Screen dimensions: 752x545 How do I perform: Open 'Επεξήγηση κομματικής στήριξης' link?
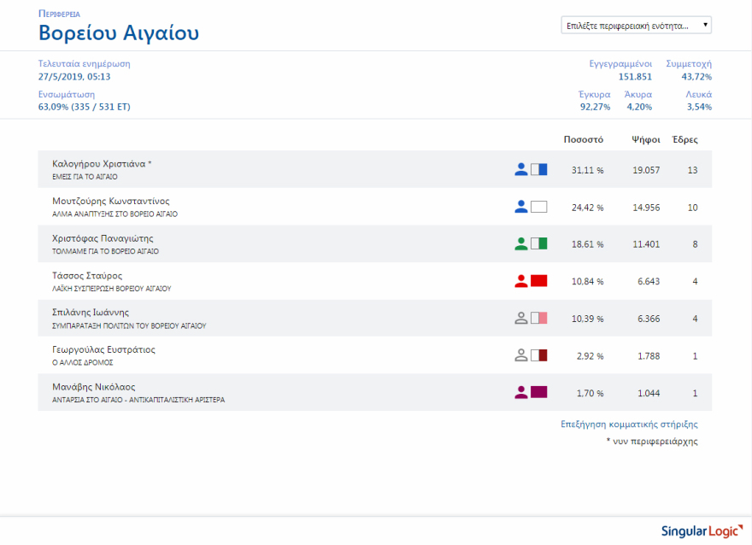pyautogui.click(x=629, y=424)
